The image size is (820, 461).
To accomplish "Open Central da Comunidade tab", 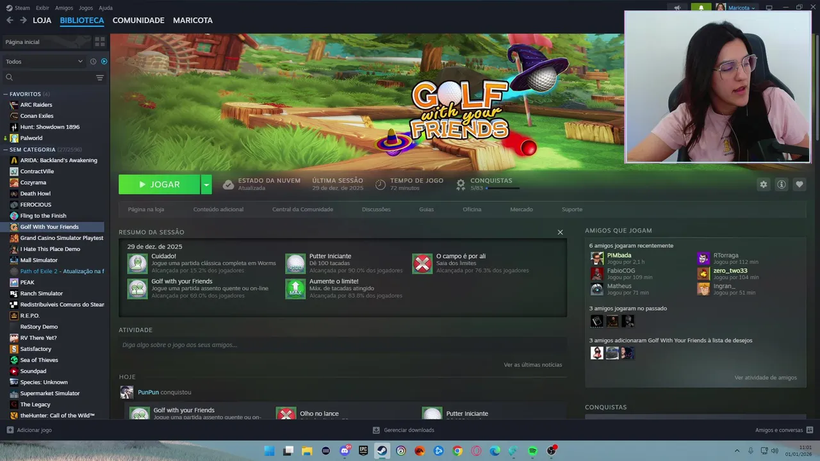I will 302,209.
